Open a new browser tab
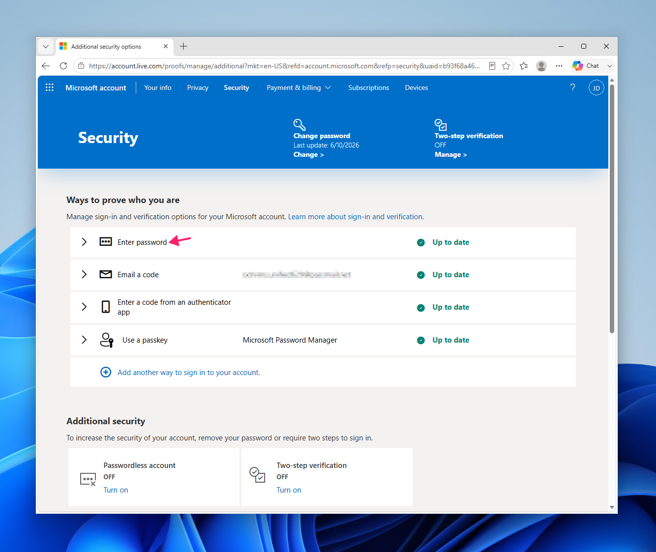Image resolution: width=656 pixels, height=552 pixels. [183, 46]
